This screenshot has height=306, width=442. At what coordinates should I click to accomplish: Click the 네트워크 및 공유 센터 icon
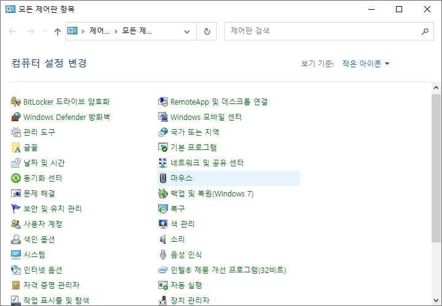[x=163, y=163]
